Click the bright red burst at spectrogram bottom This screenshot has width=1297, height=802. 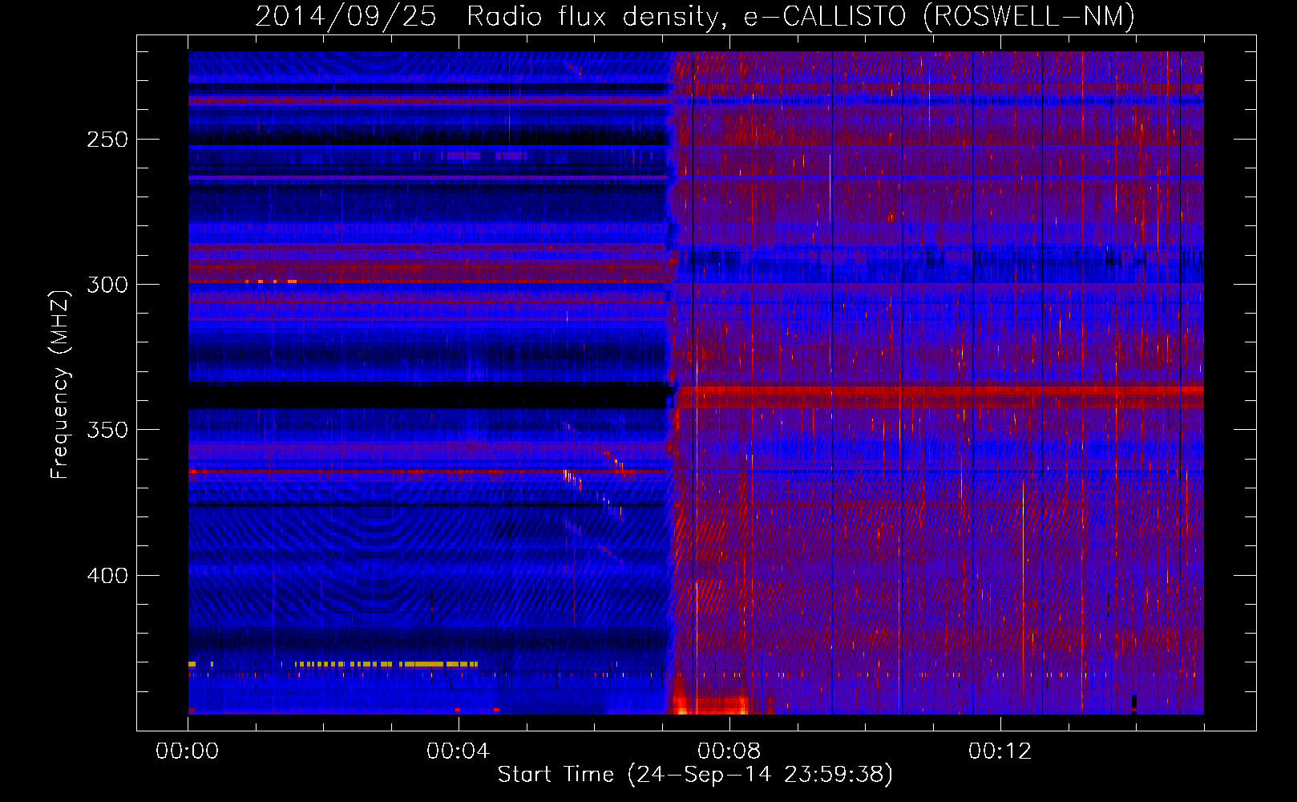[710, 705]
